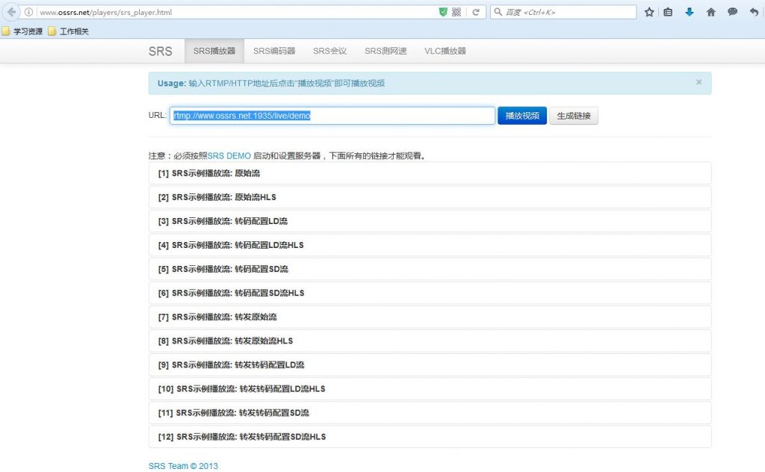
Task: Switch to the SRS编码器 tab
Action: point(274,52)
